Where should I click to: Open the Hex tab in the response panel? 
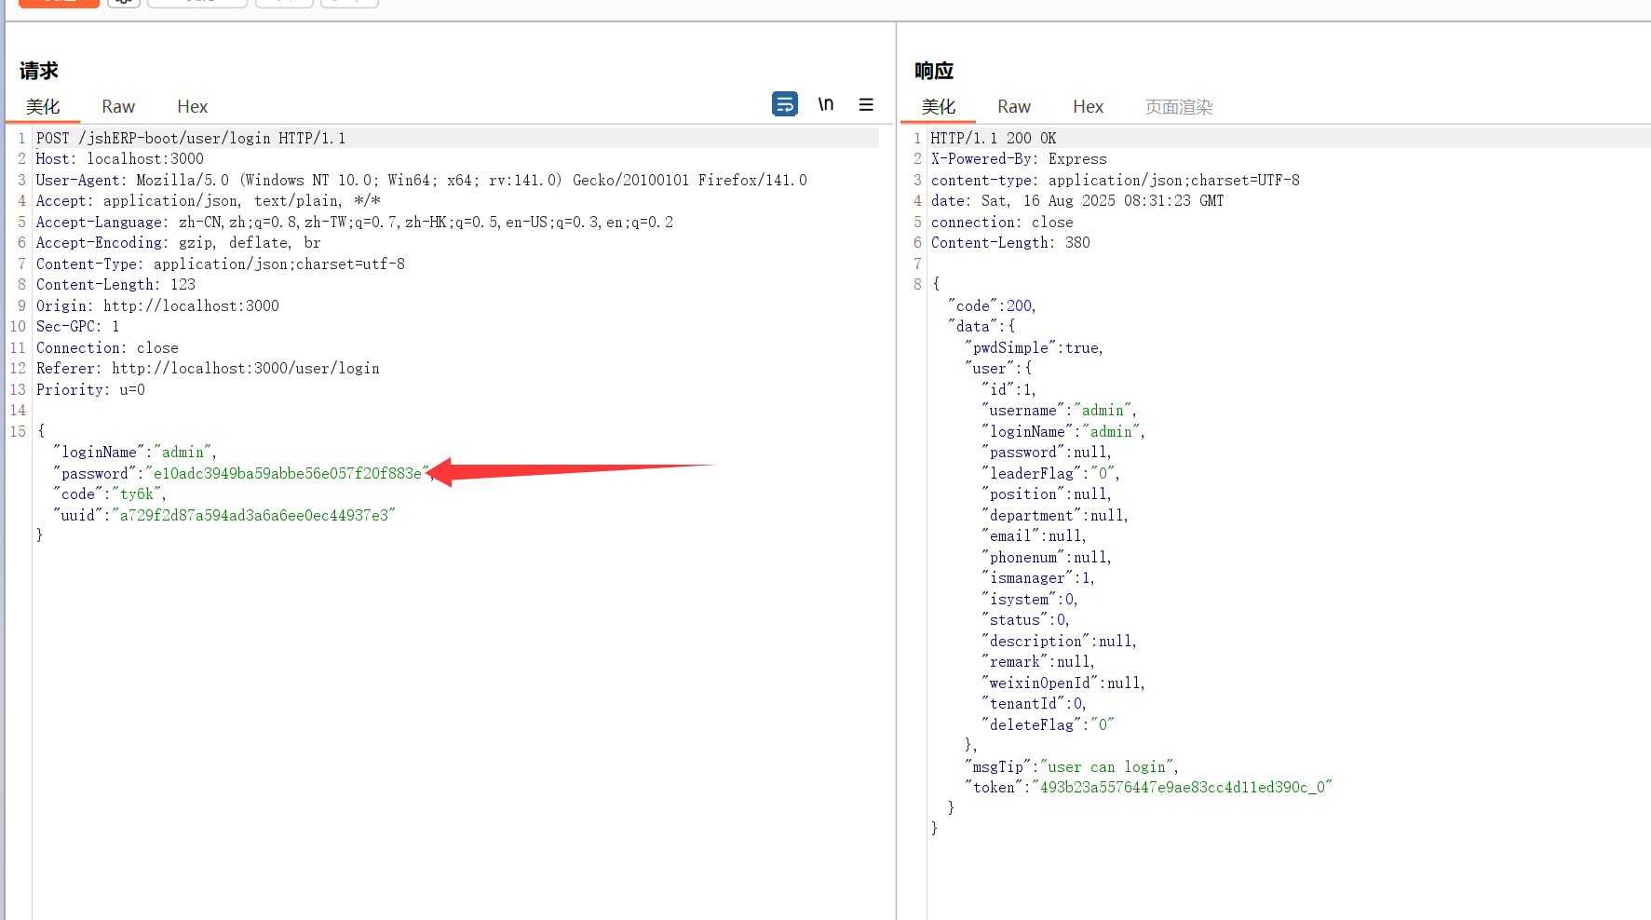coord(1088,107)
